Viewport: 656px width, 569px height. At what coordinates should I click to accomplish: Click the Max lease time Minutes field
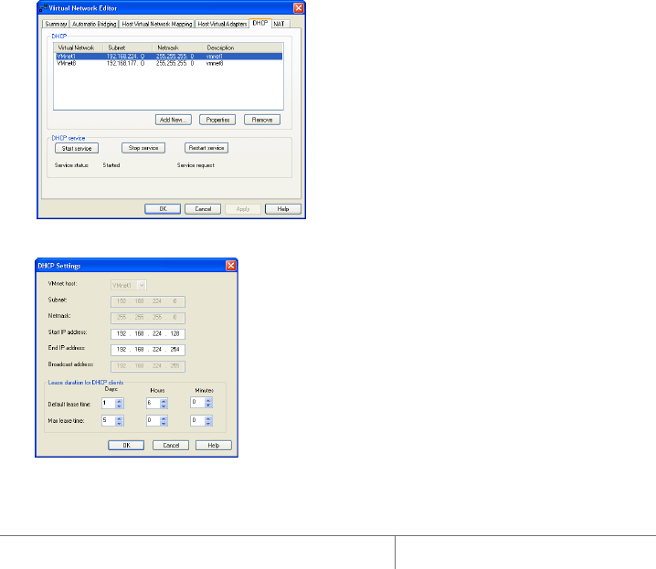pyautogui.click(x=197, y=420)
